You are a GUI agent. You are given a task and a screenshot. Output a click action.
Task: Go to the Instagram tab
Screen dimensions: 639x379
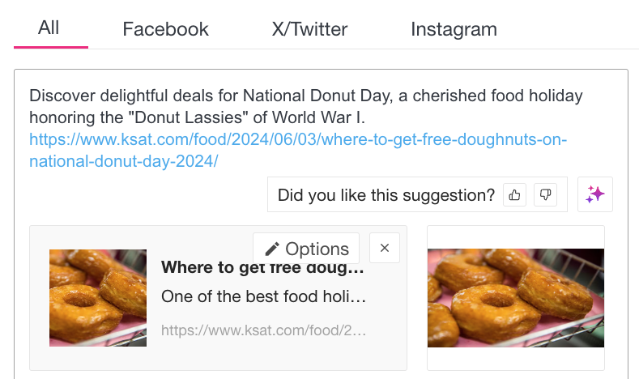(454, 30)
